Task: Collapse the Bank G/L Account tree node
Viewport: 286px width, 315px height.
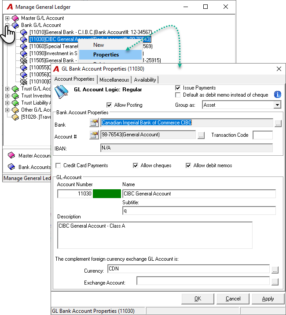Action: 7,25
